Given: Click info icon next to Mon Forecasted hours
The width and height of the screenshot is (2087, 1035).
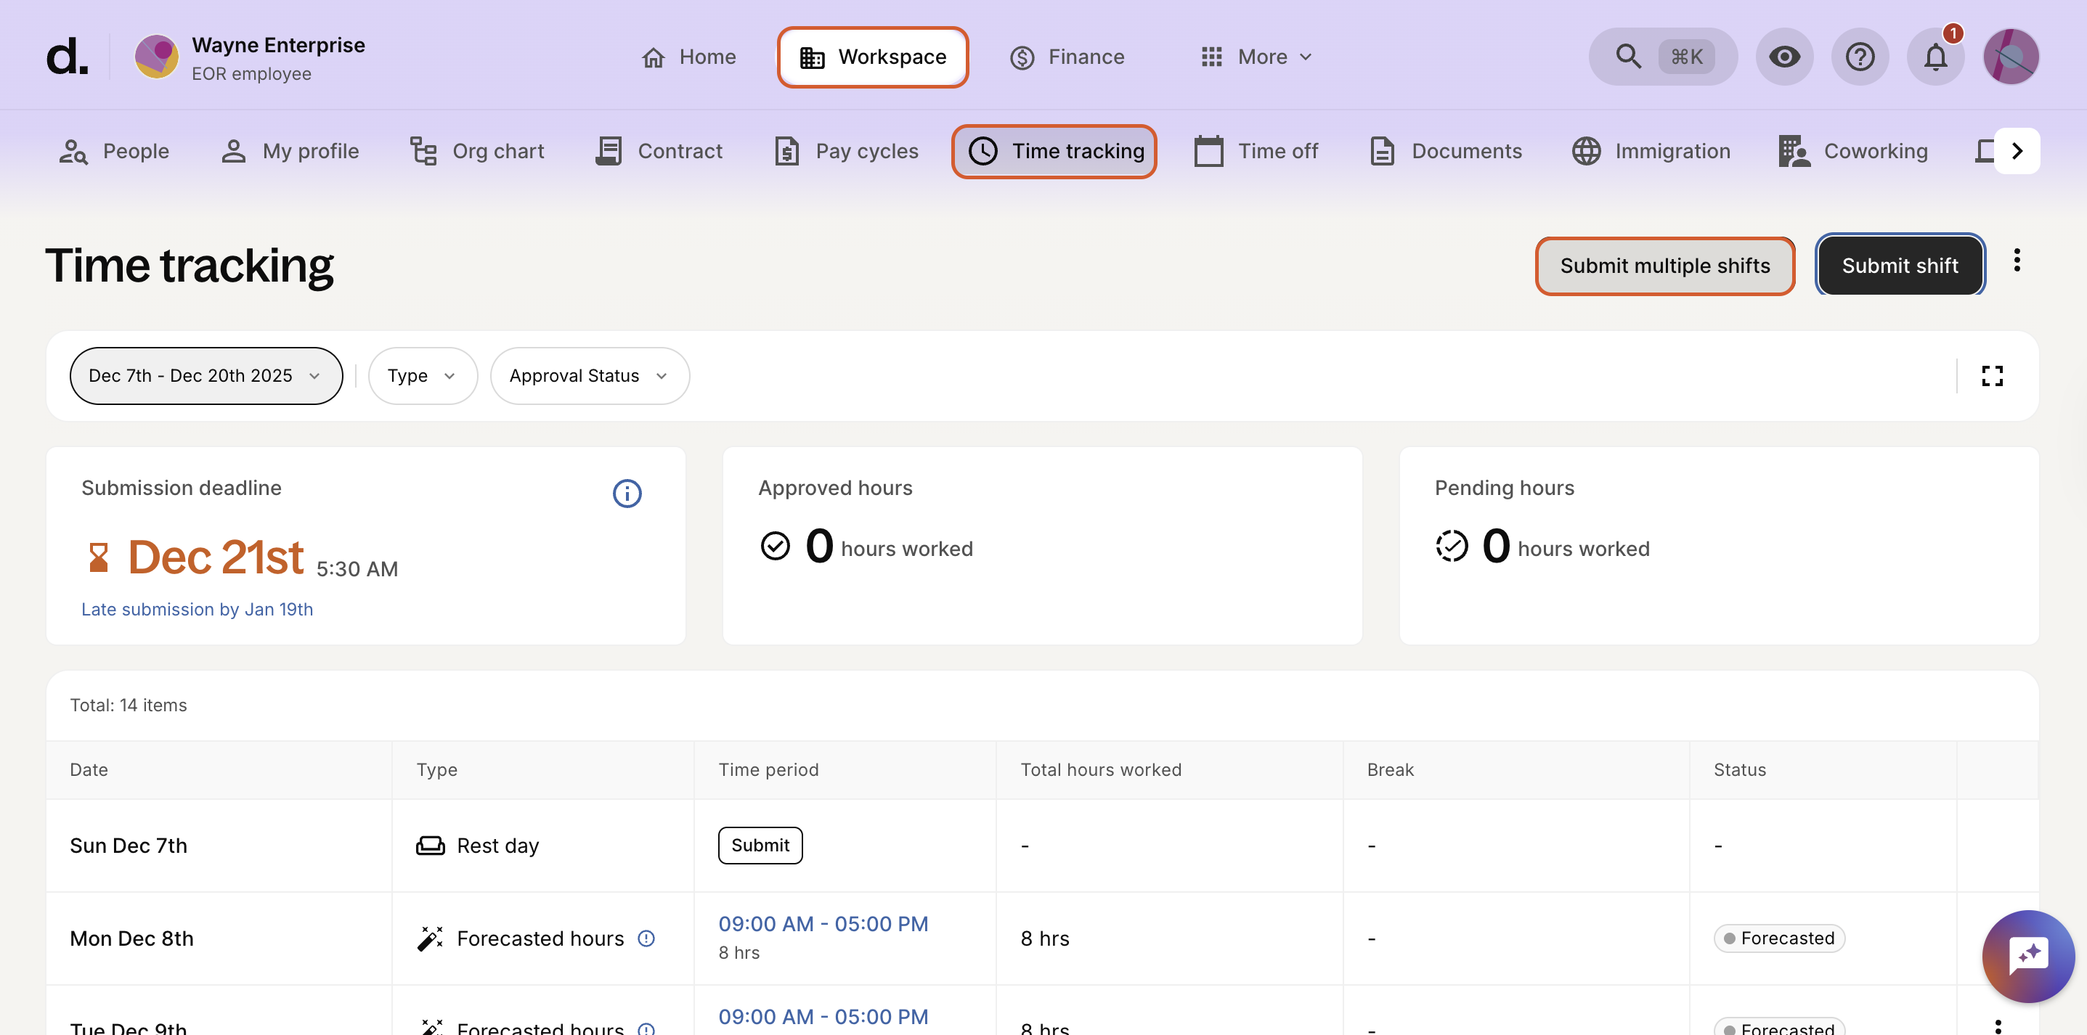Looking at the screenshot, I should tap(646, 938).
